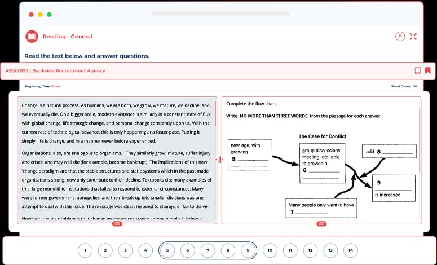Enter fullscreen with the expand icon

point(413,37)
